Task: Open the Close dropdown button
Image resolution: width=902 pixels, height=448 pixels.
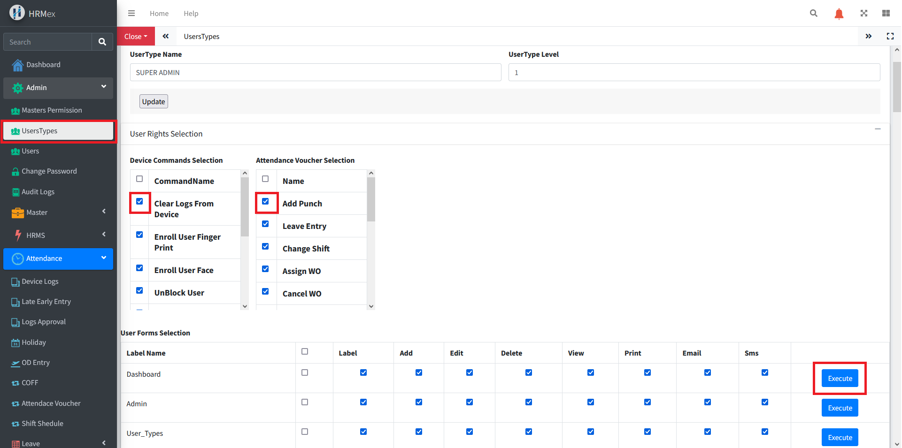Action: pos(136,37)
